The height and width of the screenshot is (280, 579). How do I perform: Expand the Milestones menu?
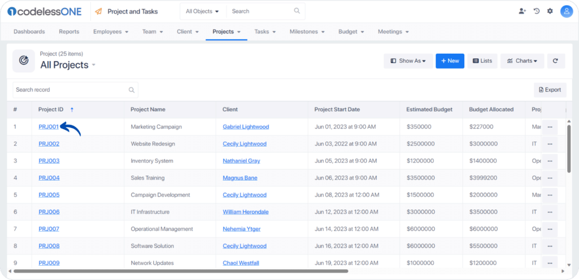307,32
